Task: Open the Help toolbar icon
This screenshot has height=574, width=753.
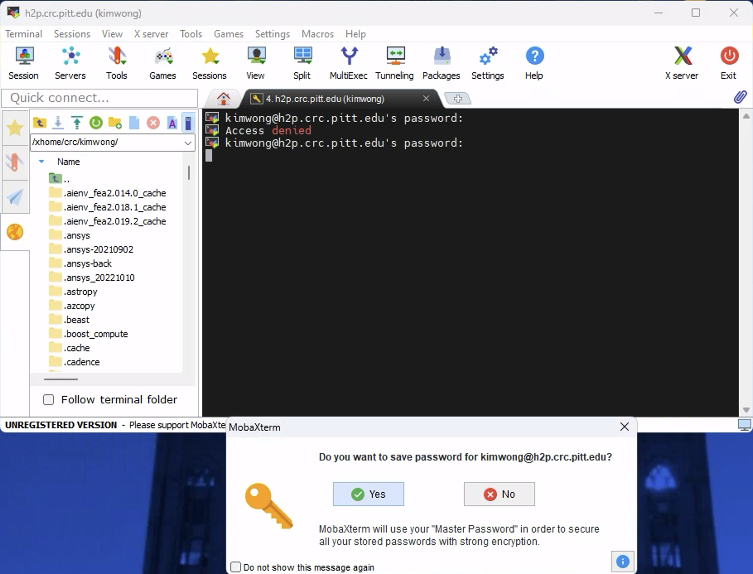Action: click(x=534, y=63)
